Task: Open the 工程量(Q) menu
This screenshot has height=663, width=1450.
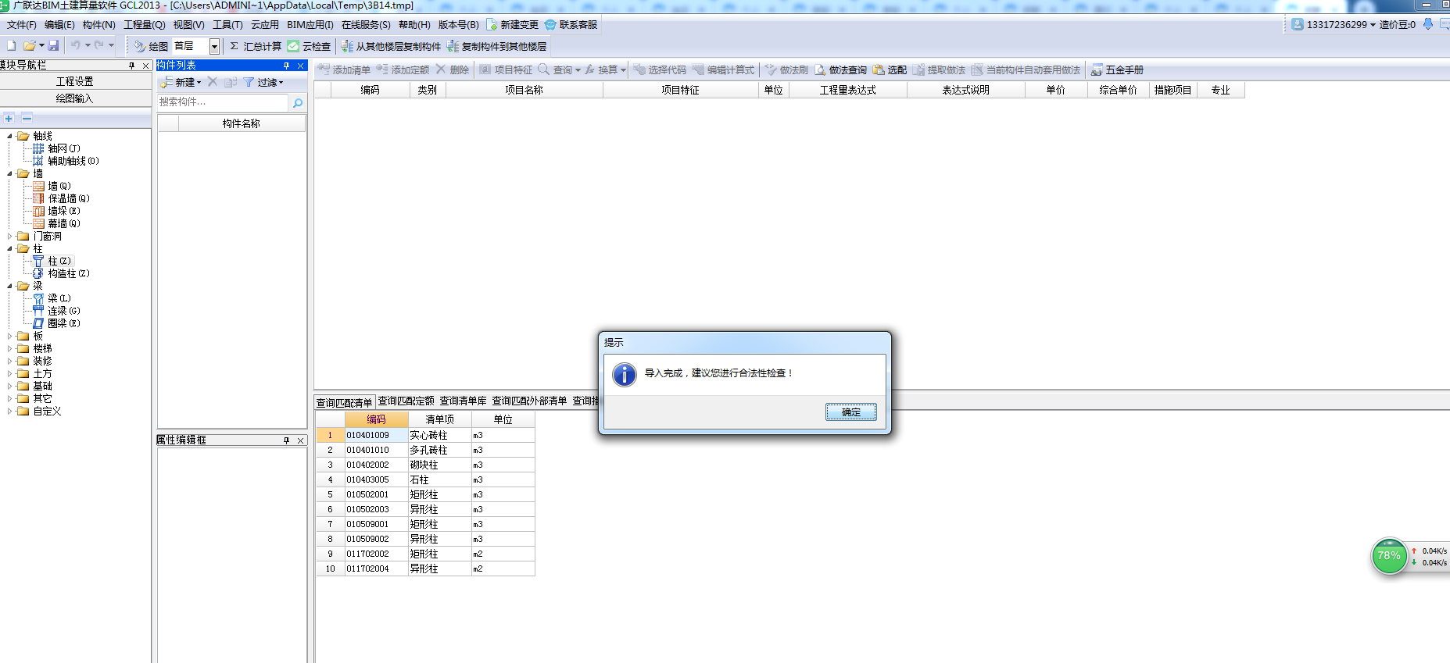Action: 144,25
